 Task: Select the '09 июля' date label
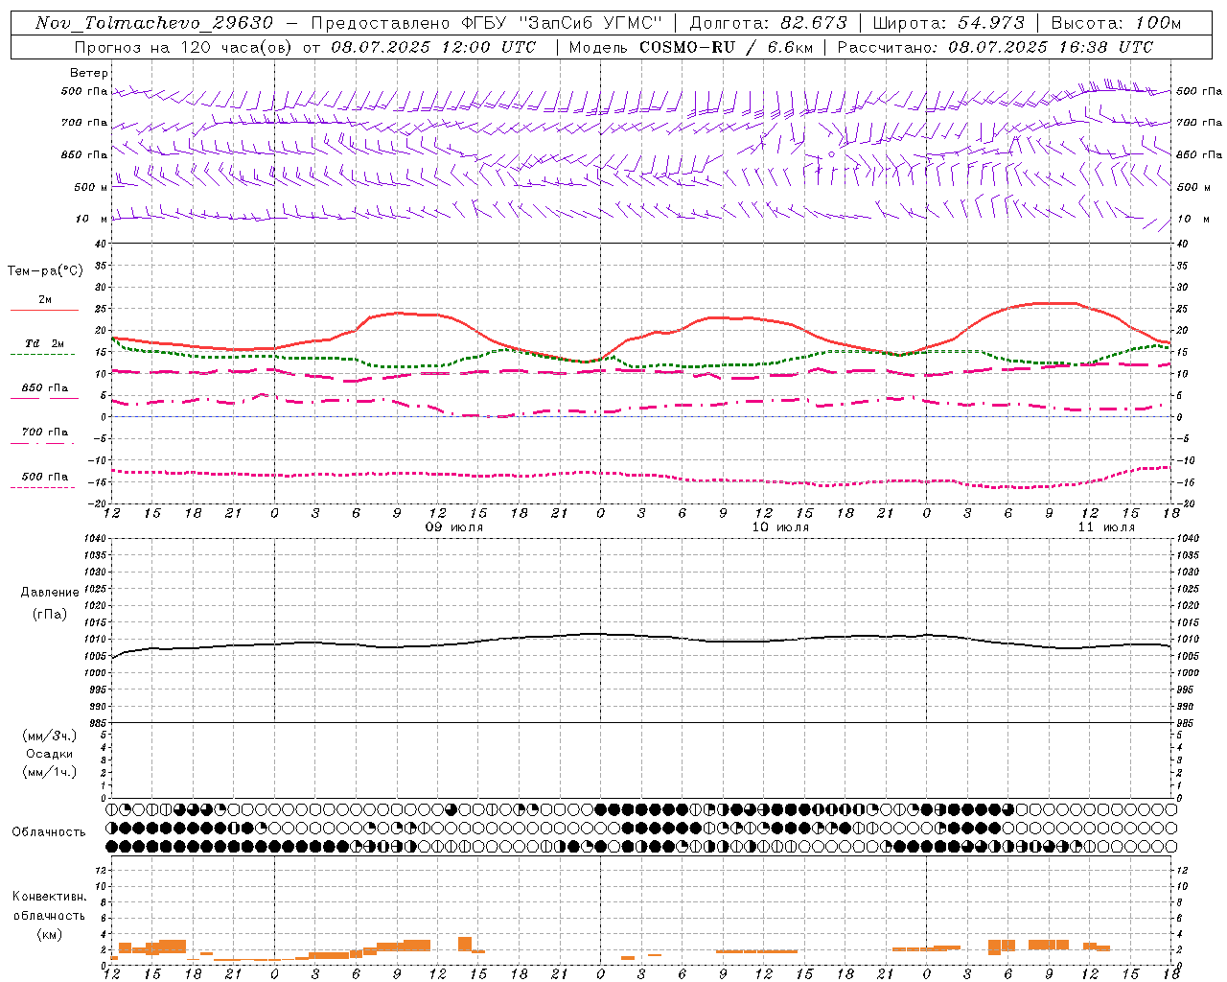(x=454, y=527)
